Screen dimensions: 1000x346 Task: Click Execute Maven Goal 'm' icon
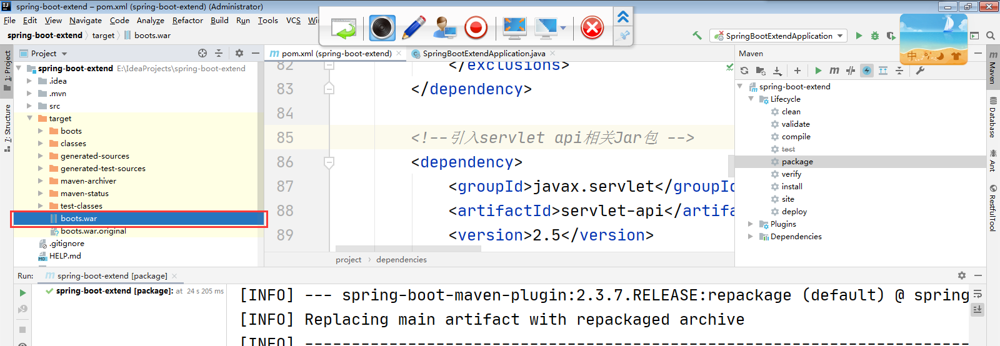click(x=834, y=71)
